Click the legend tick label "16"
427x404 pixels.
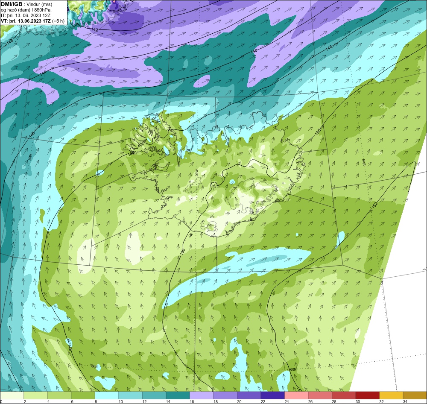pos(192,401)
